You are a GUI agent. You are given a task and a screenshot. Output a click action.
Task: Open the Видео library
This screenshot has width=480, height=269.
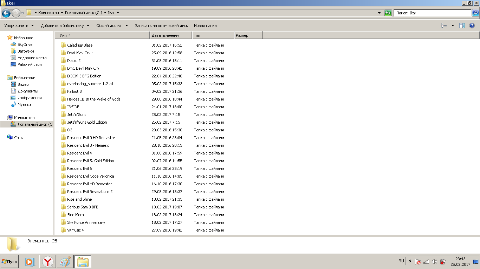tap(23, 84)
